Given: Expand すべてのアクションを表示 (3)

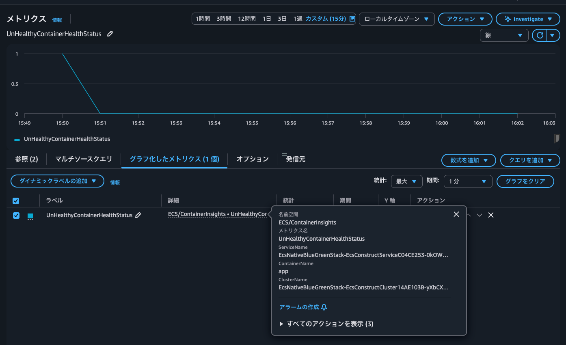Looking at the screenshot, I should click(x=326, y=324).
